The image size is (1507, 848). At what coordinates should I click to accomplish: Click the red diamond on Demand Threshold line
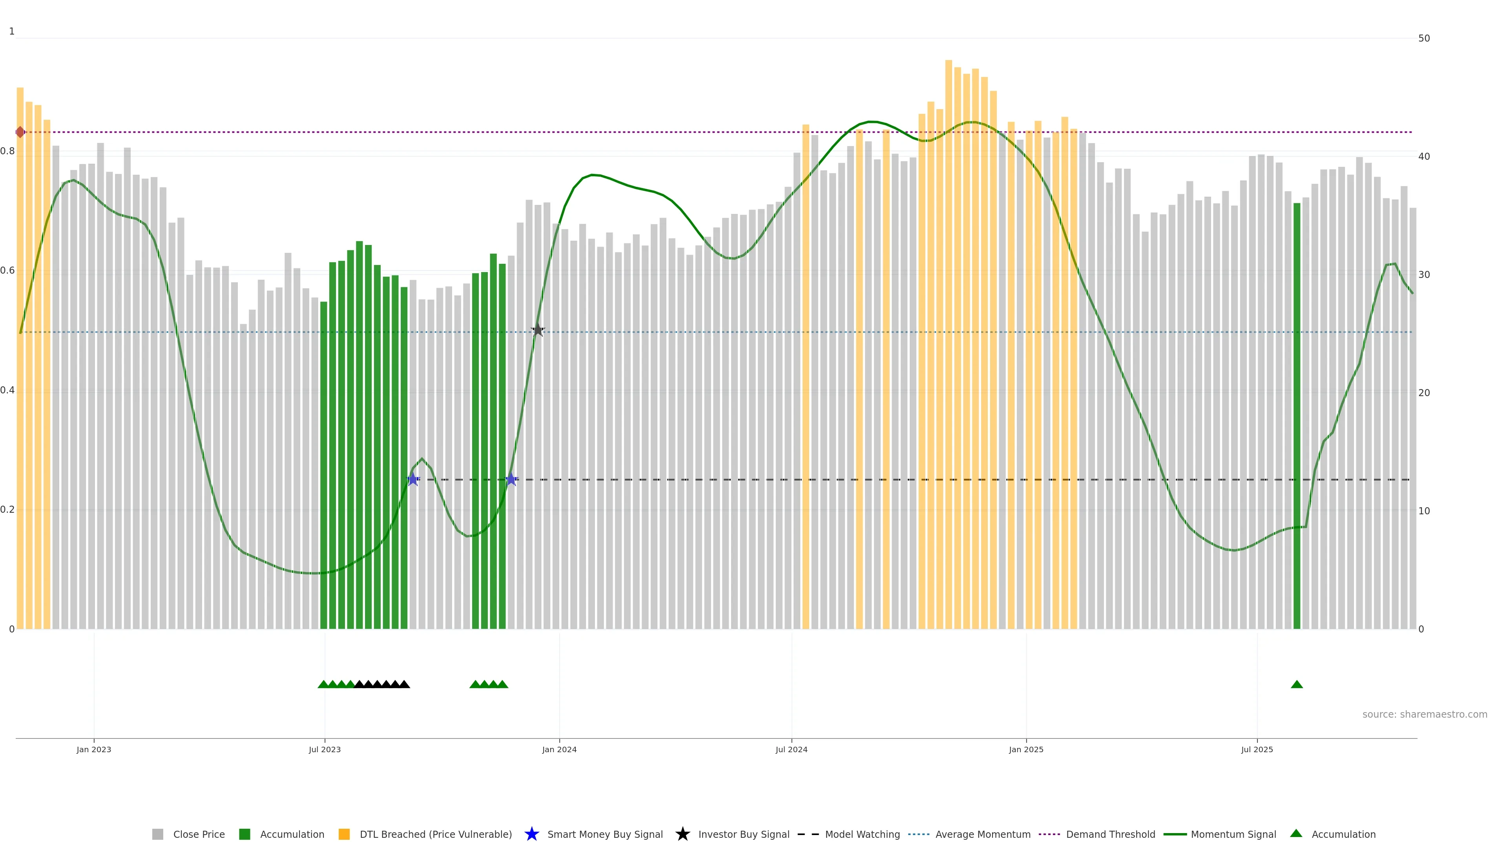point(20,132)
